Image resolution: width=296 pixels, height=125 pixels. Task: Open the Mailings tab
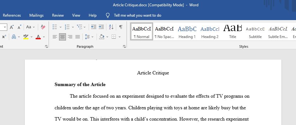36,15
